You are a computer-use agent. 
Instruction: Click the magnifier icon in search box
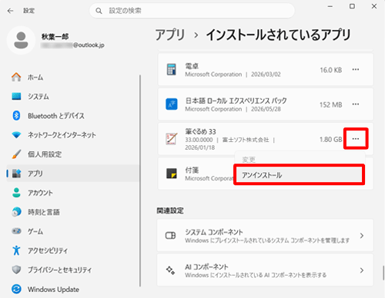pyautogui.click(x=99, y=11)
